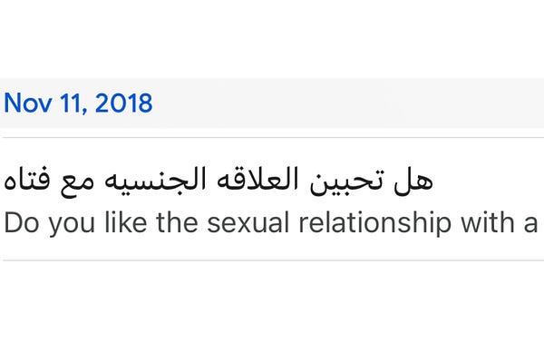The height and width of the screenshot is (363, 544).
Task: Click the Arabic word "تحبين"
Action: [346, 181]
